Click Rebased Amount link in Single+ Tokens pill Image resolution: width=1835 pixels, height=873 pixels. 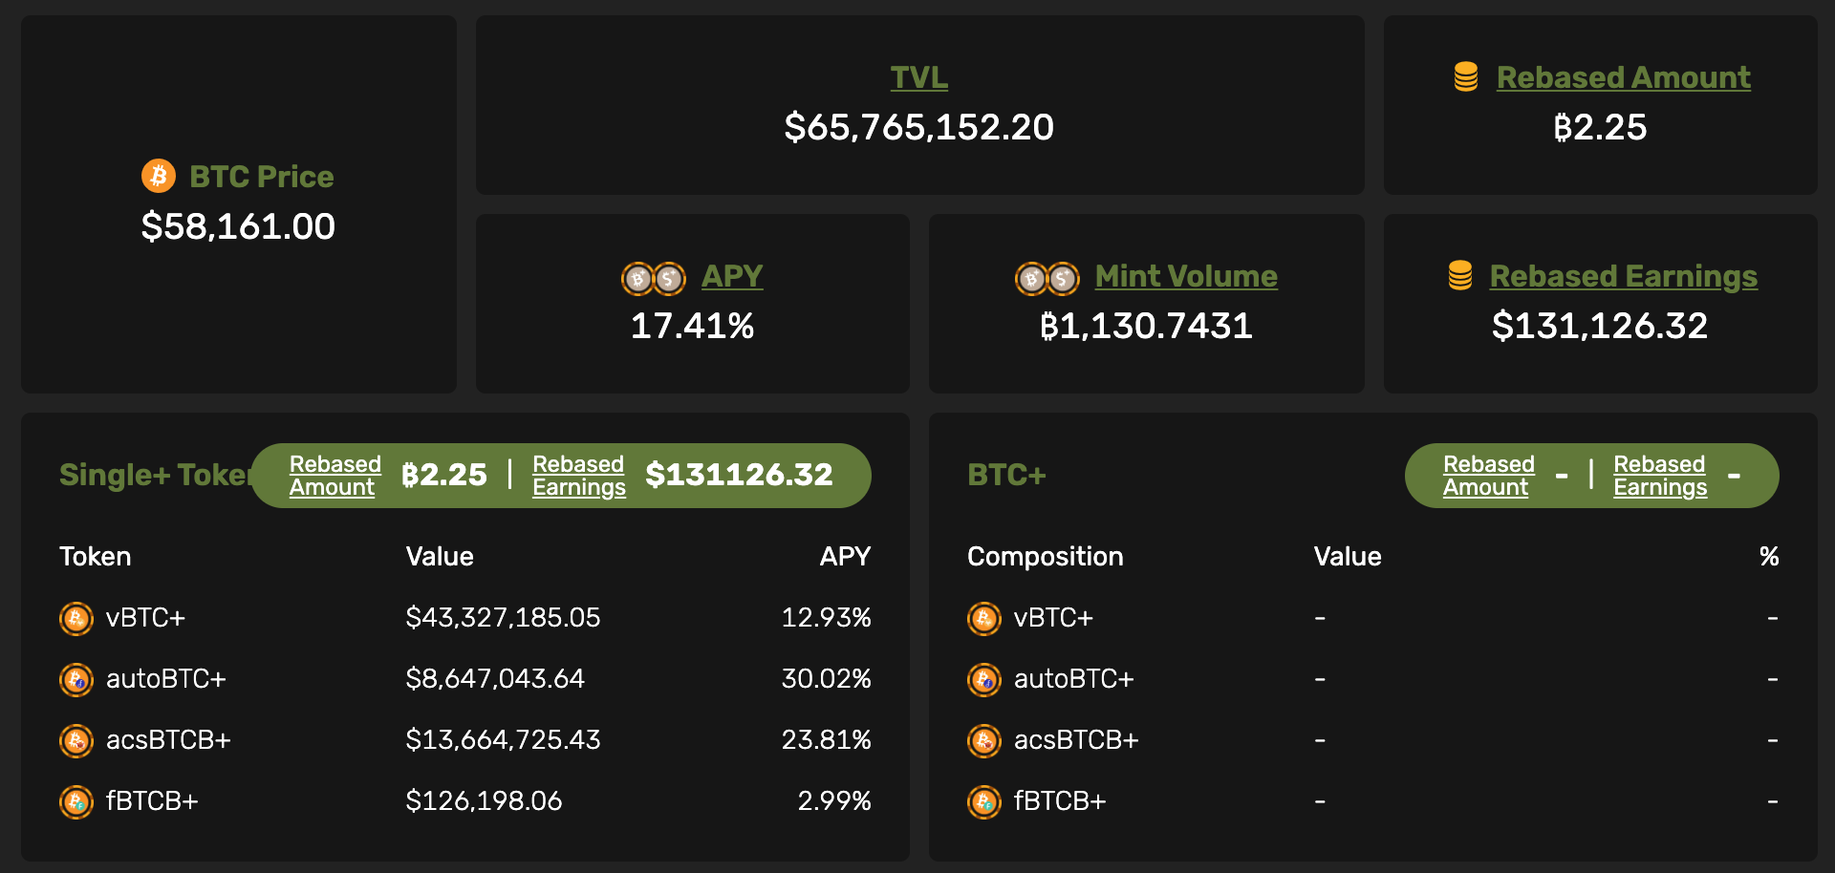coord(335,476)
